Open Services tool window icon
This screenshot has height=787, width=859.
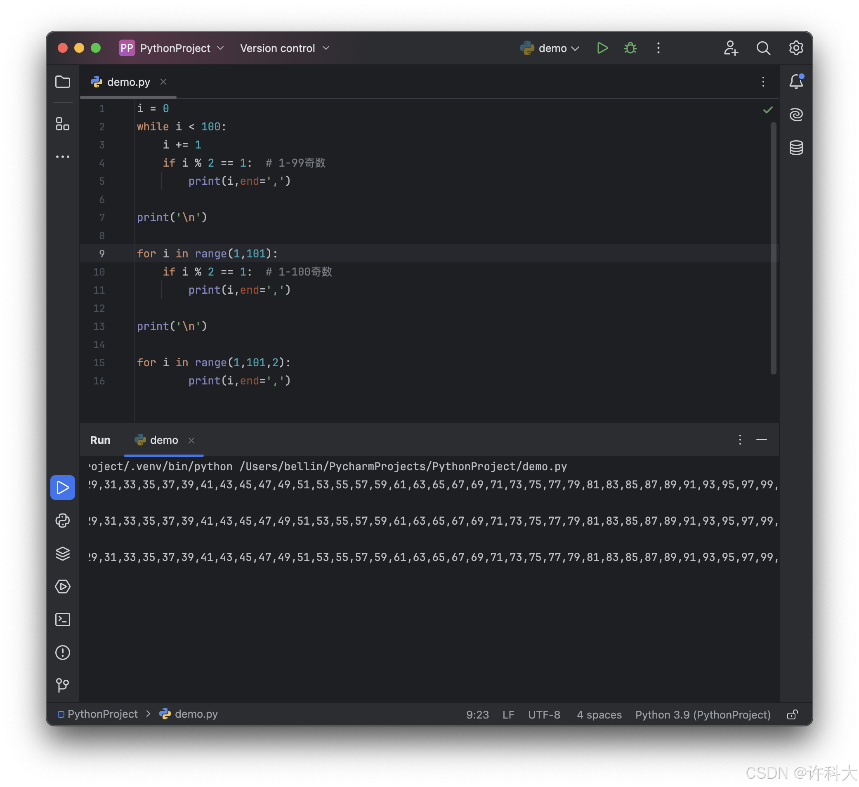pos(63,587)
